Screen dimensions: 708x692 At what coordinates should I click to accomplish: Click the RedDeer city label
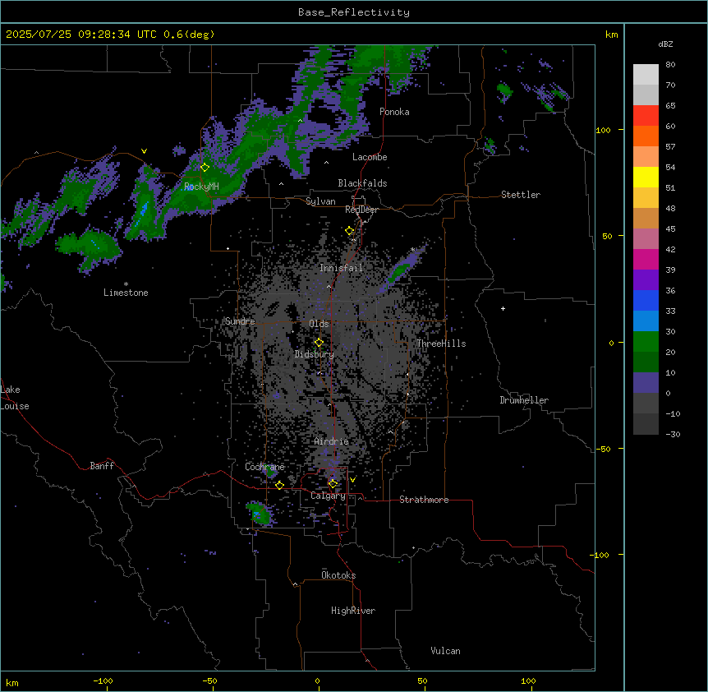[x=361, y=210]
